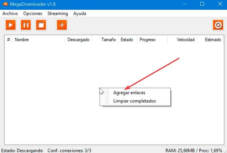Sort by the # column header
Viewport: 227px width, 153px height.
9,39
